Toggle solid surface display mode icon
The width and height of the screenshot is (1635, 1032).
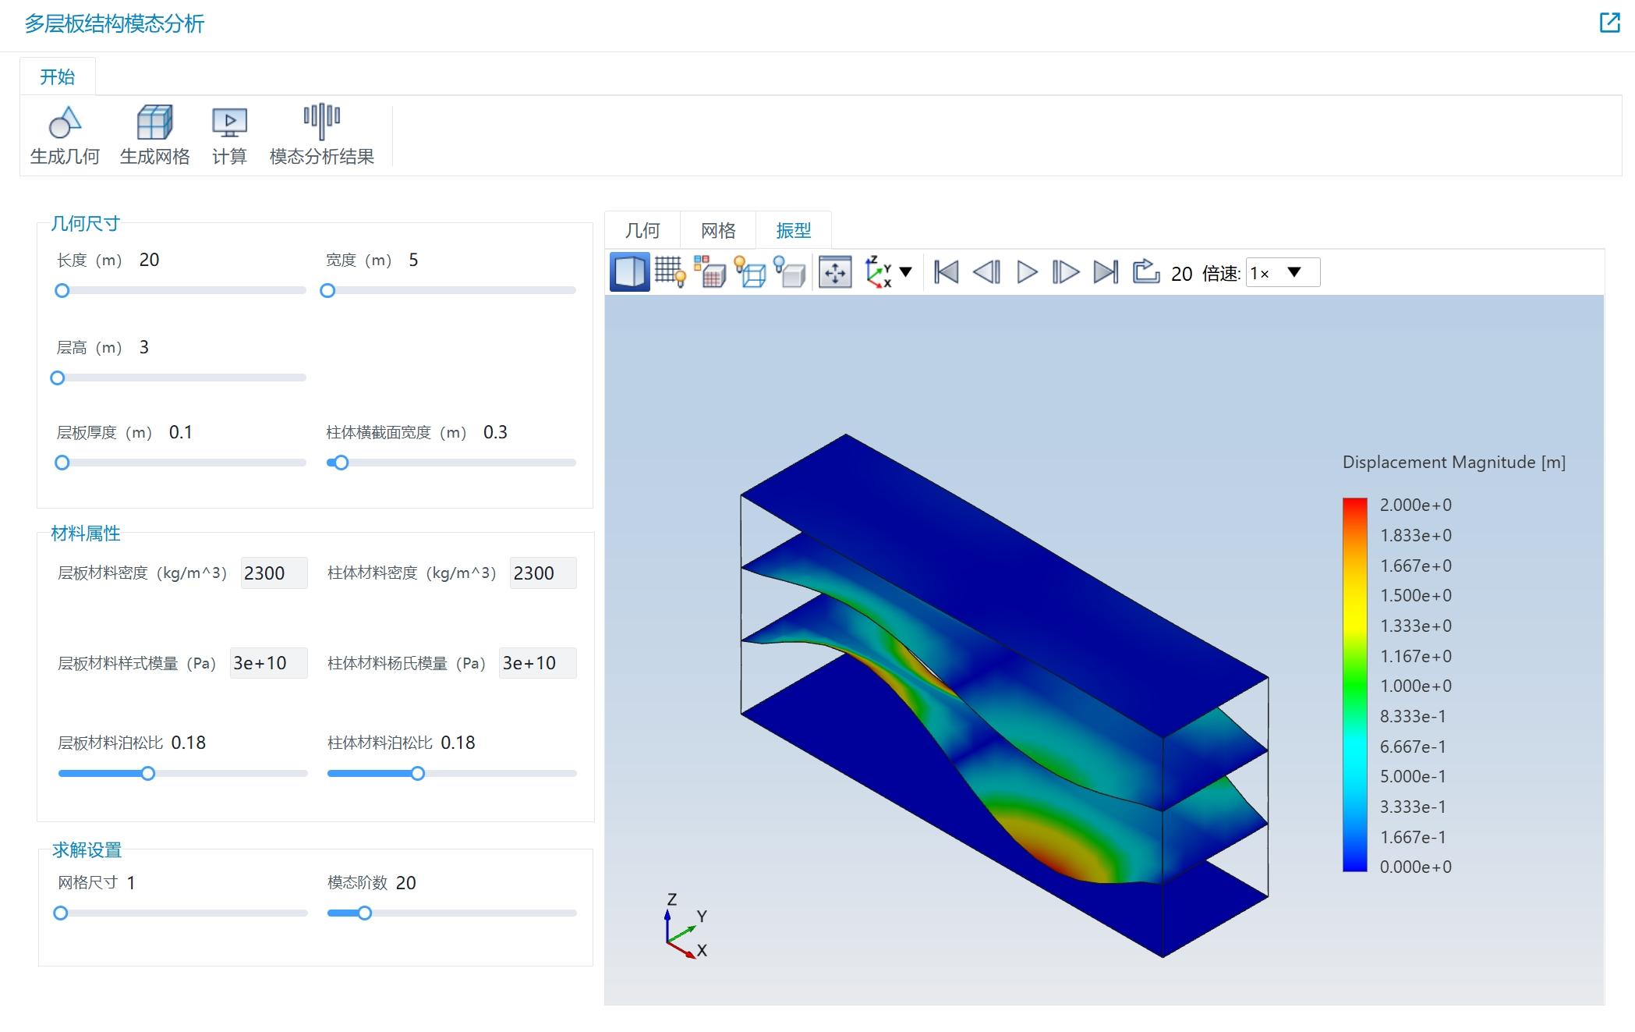coord(629,272)
